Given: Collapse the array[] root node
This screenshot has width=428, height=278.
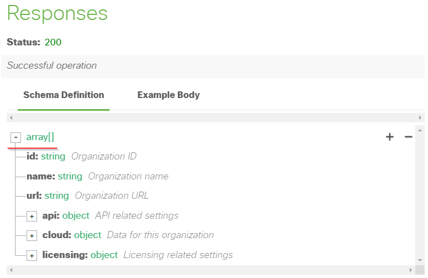Looking at the screenshot, I should (x=16, y=137).
